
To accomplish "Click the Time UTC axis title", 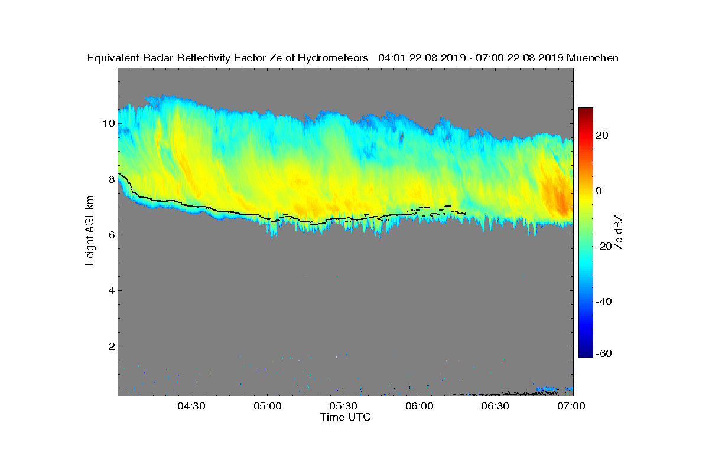I will pyautogui.click(x=345, y=417).
